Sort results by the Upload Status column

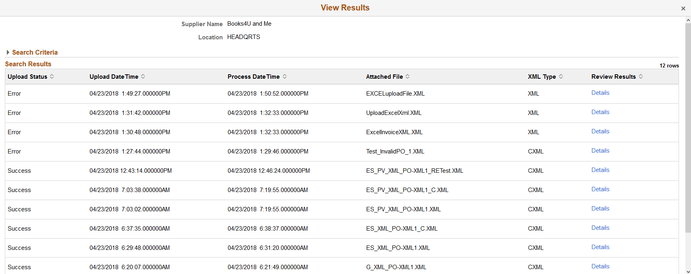[x=52, y=76]
